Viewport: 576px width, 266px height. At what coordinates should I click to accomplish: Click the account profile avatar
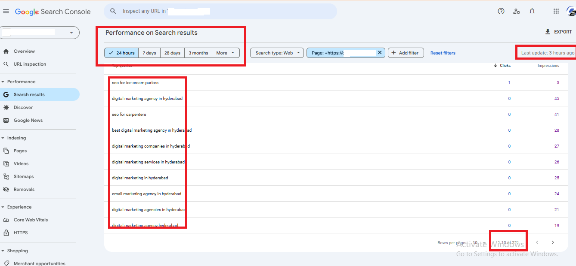(571, 12)
